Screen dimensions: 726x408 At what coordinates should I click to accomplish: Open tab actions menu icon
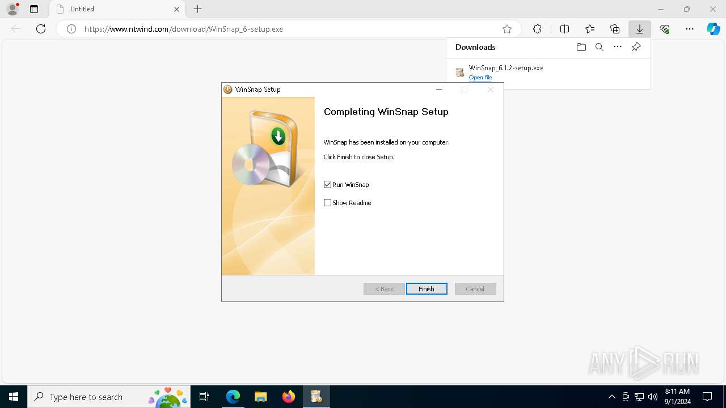tap(34, 9)
